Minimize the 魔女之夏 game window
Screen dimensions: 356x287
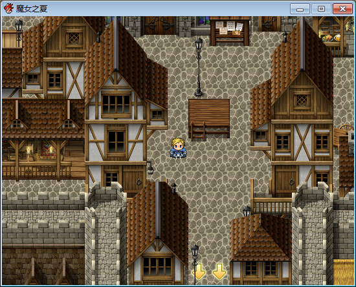(x=300, y=9)
